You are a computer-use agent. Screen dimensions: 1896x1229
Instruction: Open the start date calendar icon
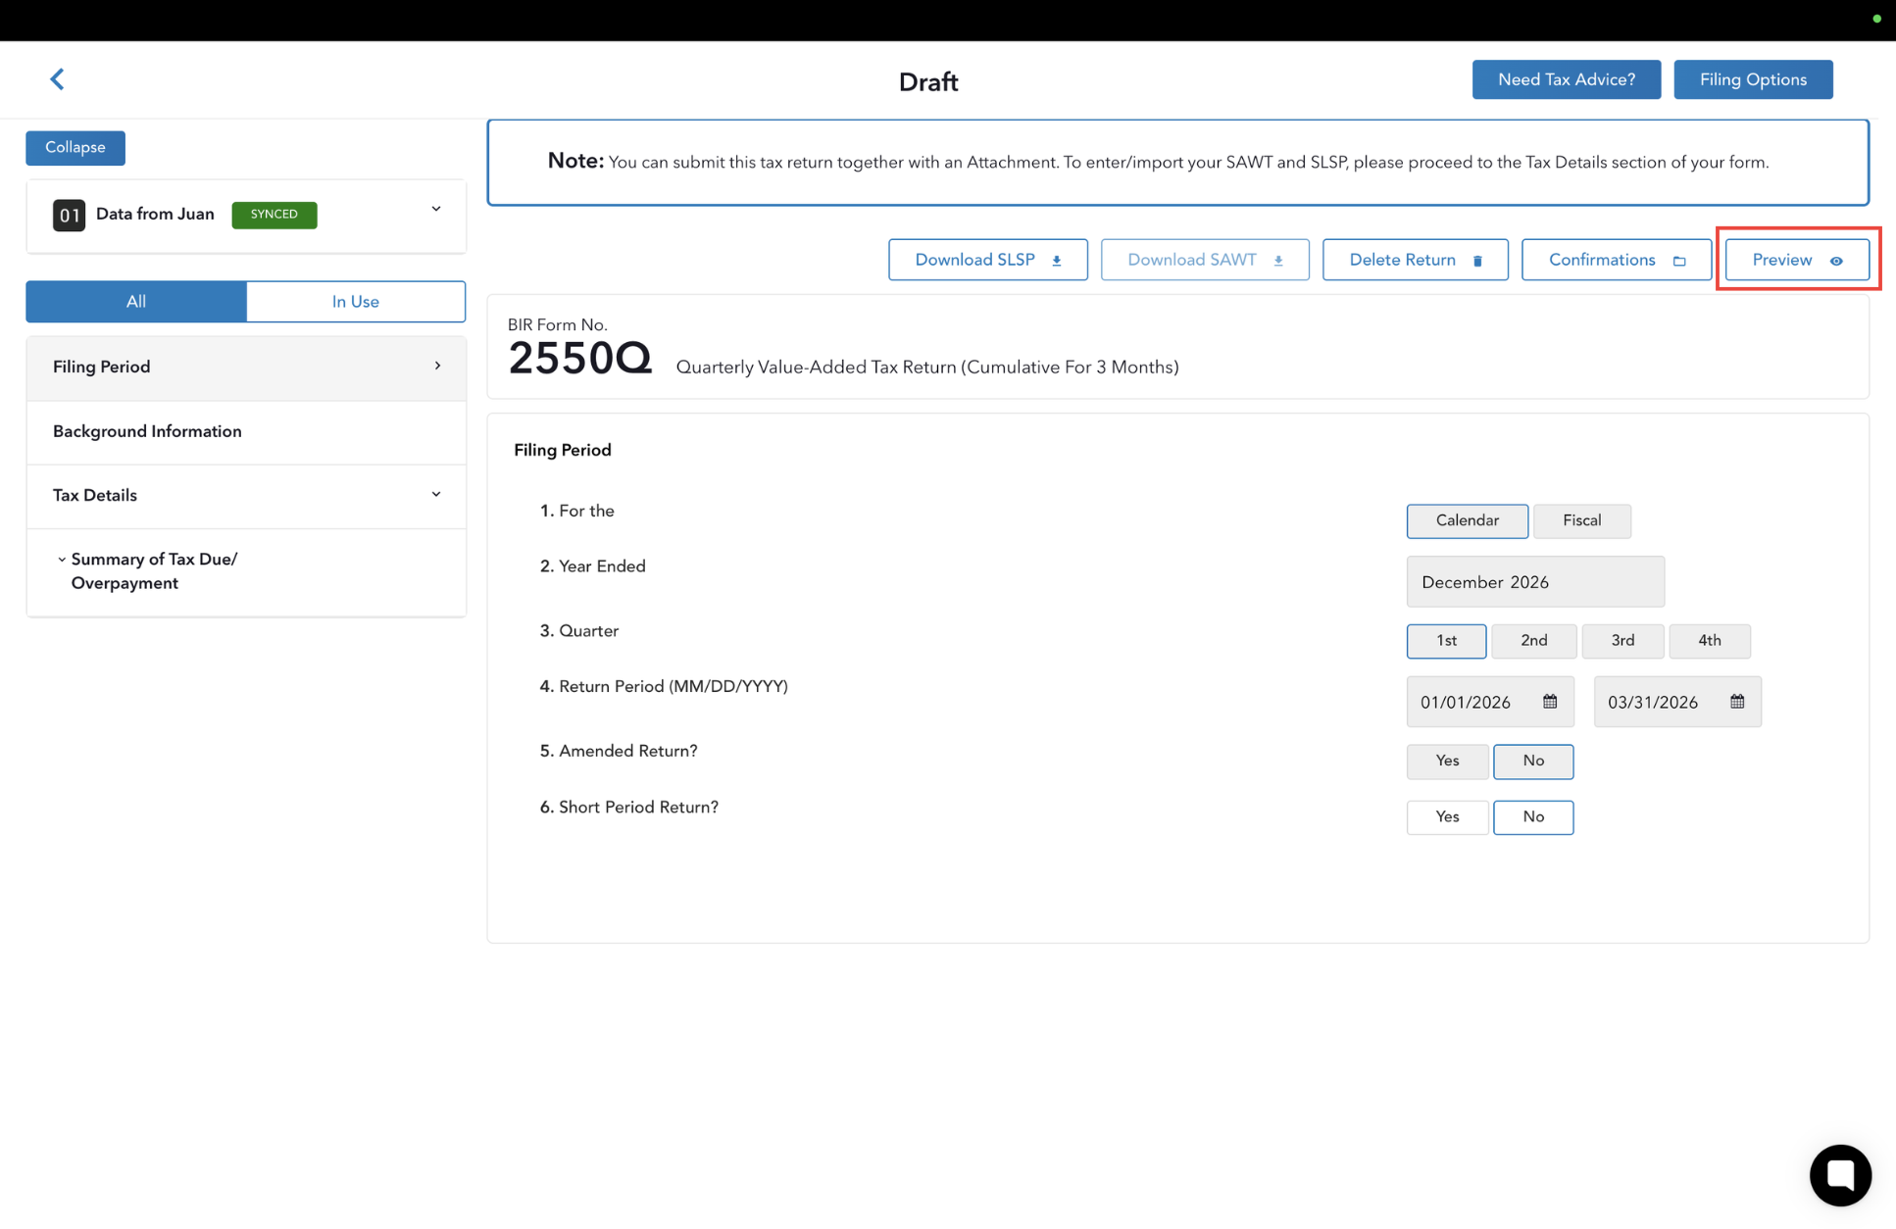[1550, 702]
